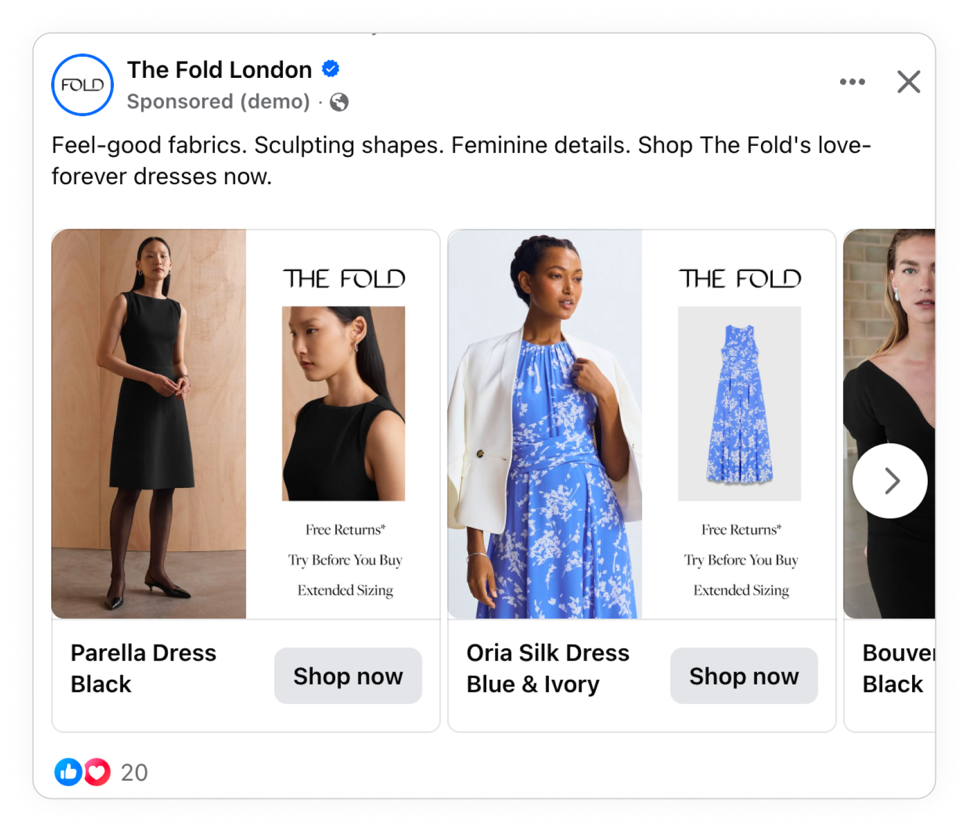The width and height of the screenshot is (969, 832).
Task: Select the Parella Dress Black title
Action: pos(143,668)
